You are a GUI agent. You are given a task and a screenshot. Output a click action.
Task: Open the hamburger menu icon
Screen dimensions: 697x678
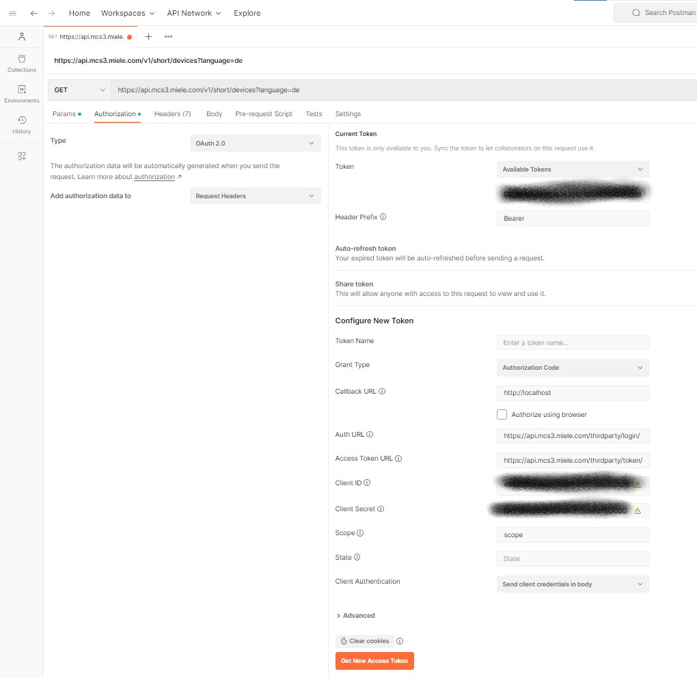click(12, 14)
